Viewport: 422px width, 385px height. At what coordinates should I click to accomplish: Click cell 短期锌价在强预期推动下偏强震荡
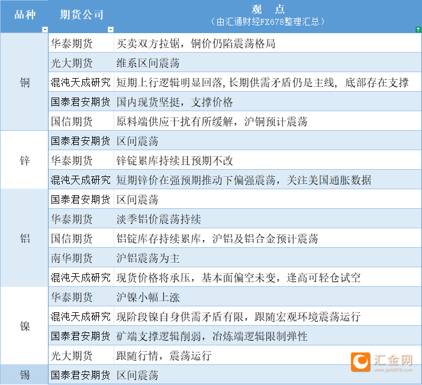point(268,179)
